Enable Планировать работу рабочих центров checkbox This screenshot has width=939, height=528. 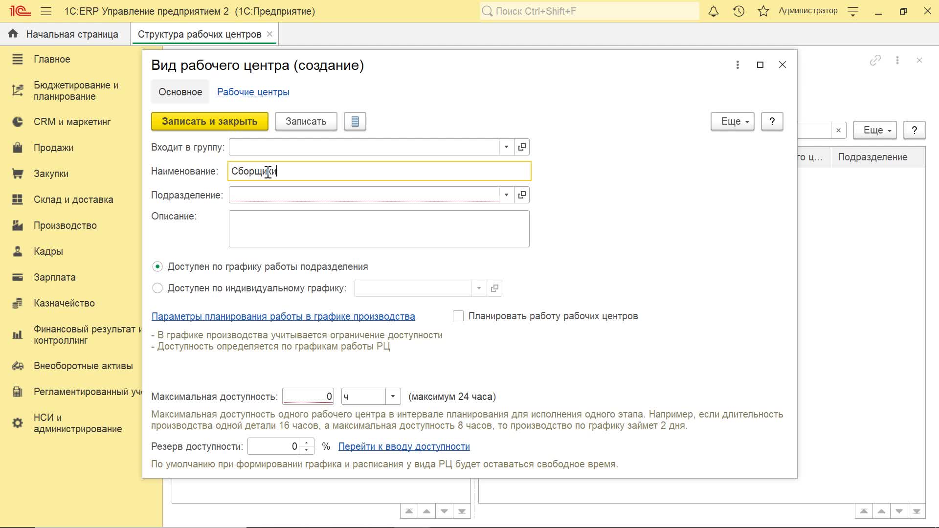click(458, 316)
